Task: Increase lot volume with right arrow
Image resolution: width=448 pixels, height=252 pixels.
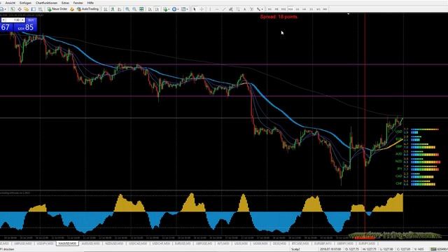Action: click(x=23, y=20)
